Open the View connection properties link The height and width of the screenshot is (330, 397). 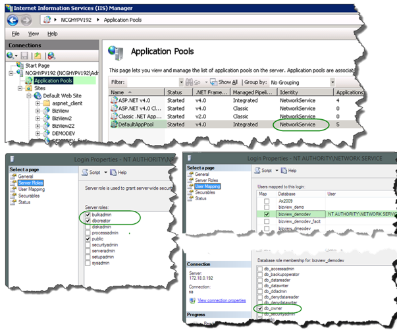click(221, 300)
